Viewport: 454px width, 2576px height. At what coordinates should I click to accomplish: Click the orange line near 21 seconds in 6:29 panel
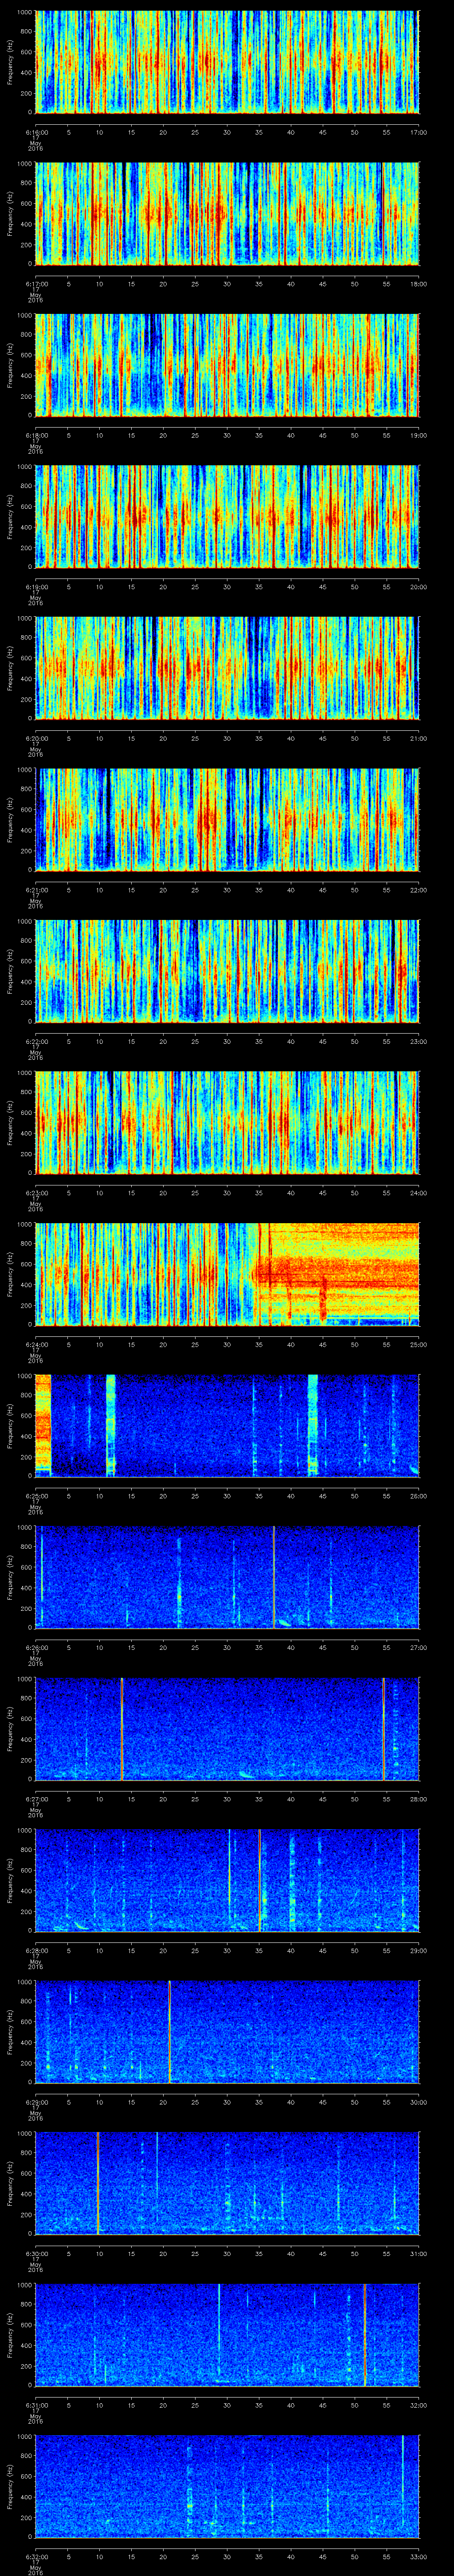pos(170,2031)
